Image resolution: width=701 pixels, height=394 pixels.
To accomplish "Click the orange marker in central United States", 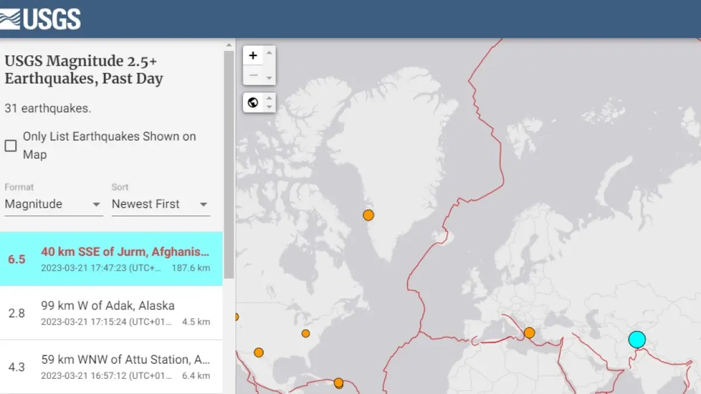I will tap(306, 333).
